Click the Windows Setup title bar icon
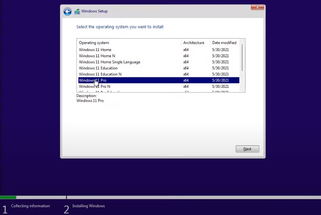 tap(77, 12)
